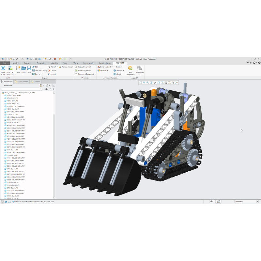The width and height of the screenshot is (261, 261).
Task: Click the Display Document button
Action: [84, 67]
